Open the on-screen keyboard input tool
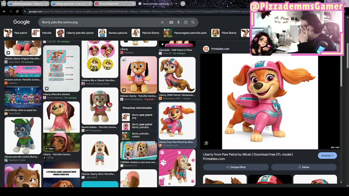Image resolution: width=349 pixels, height=196 pixels. point(171,22)
